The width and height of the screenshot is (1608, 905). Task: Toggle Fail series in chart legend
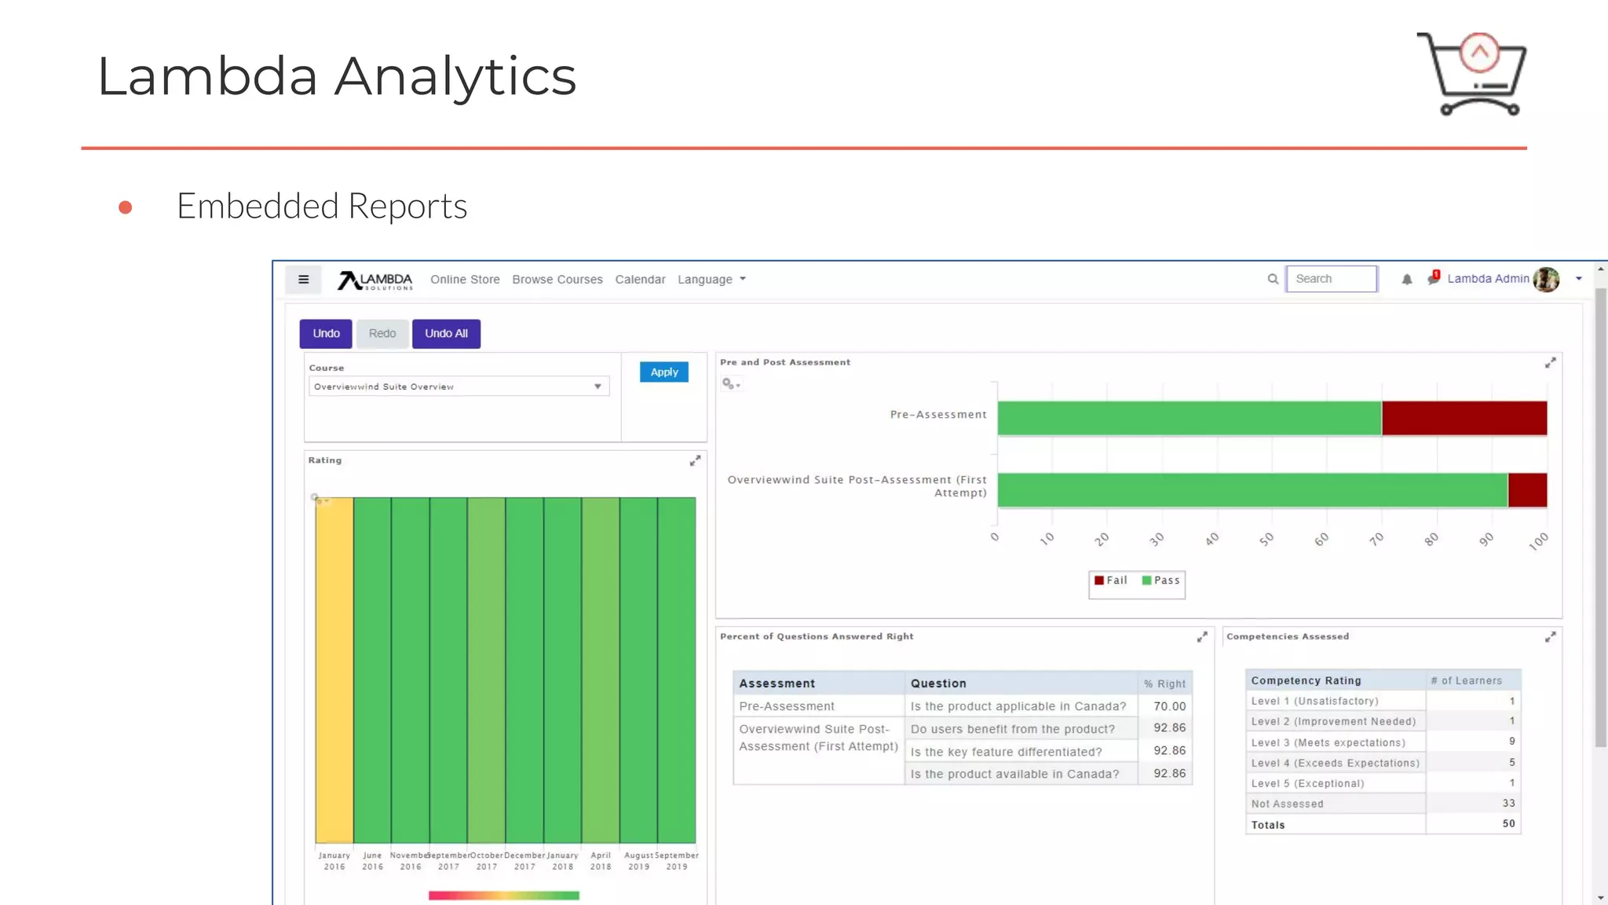tap(1111, 581)
